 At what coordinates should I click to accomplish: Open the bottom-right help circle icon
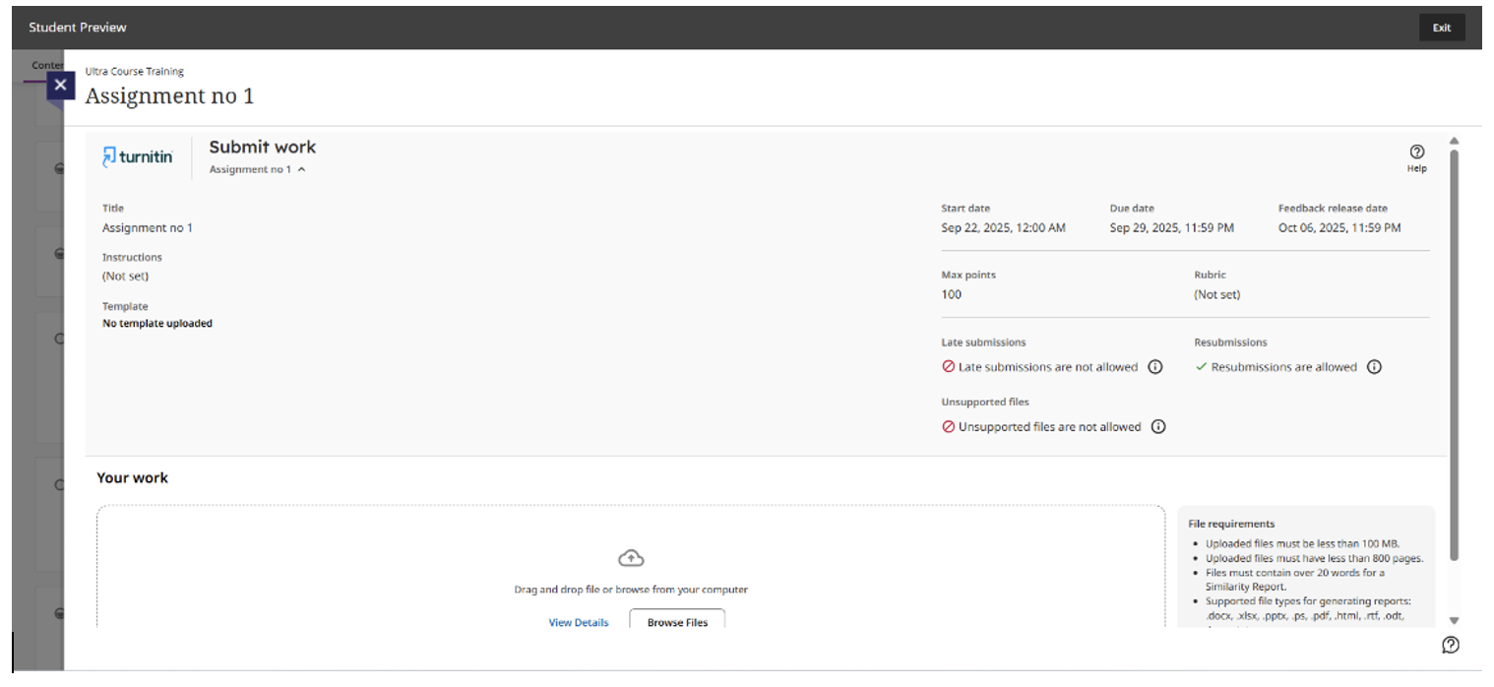1451,645
